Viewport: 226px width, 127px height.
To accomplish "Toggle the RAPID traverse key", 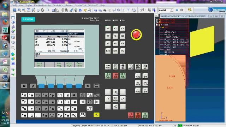I will (x=115, y=99).
